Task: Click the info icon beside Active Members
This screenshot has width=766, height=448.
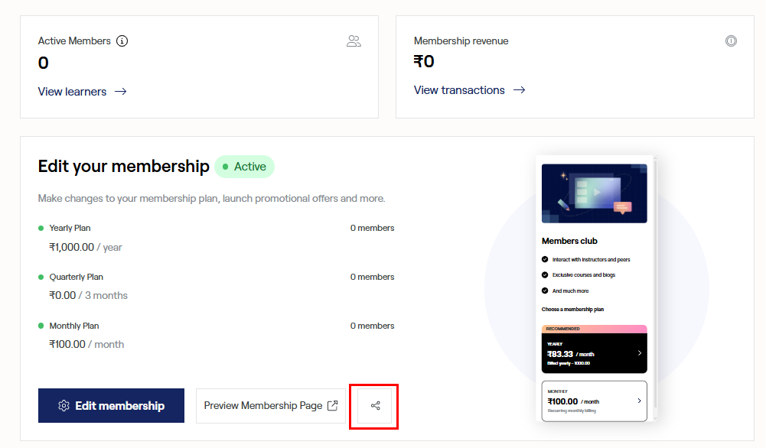Action: pos(122,41)
